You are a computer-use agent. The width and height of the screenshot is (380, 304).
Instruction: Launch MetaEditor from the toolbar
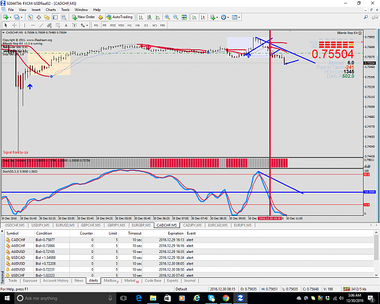(100, 17)
